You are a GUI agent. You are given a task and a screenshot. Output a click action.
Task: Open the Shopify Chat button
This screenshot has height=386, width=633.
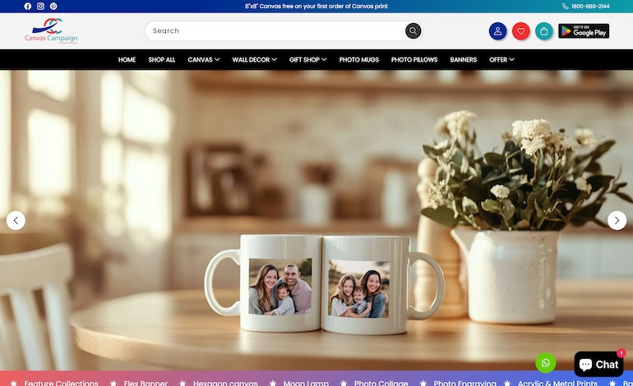pyautogui.click(x=598, y=364)
